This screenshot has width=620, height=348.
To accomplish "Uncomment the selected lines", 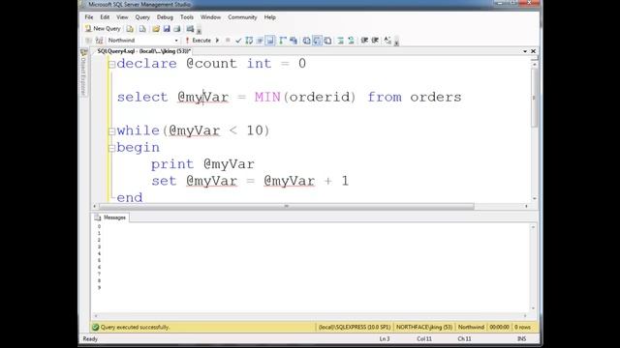I will point(351,41).
